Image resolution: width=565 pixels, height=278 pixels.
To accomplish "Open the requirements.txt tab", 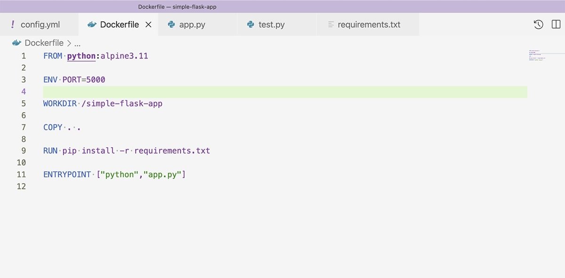I will click(369, 24).
